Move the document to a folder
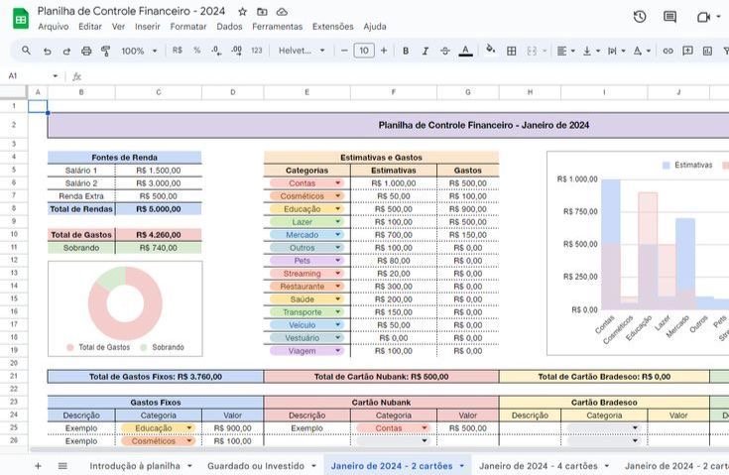 click(x=262, y=12)
